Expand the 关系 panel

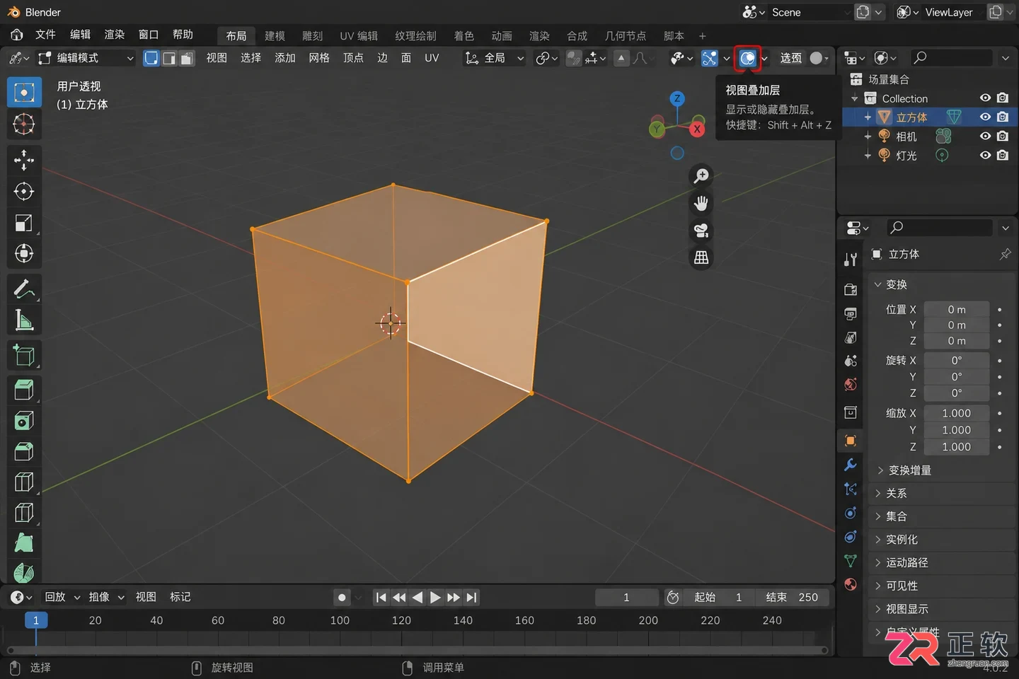click(x=941, y=493)
